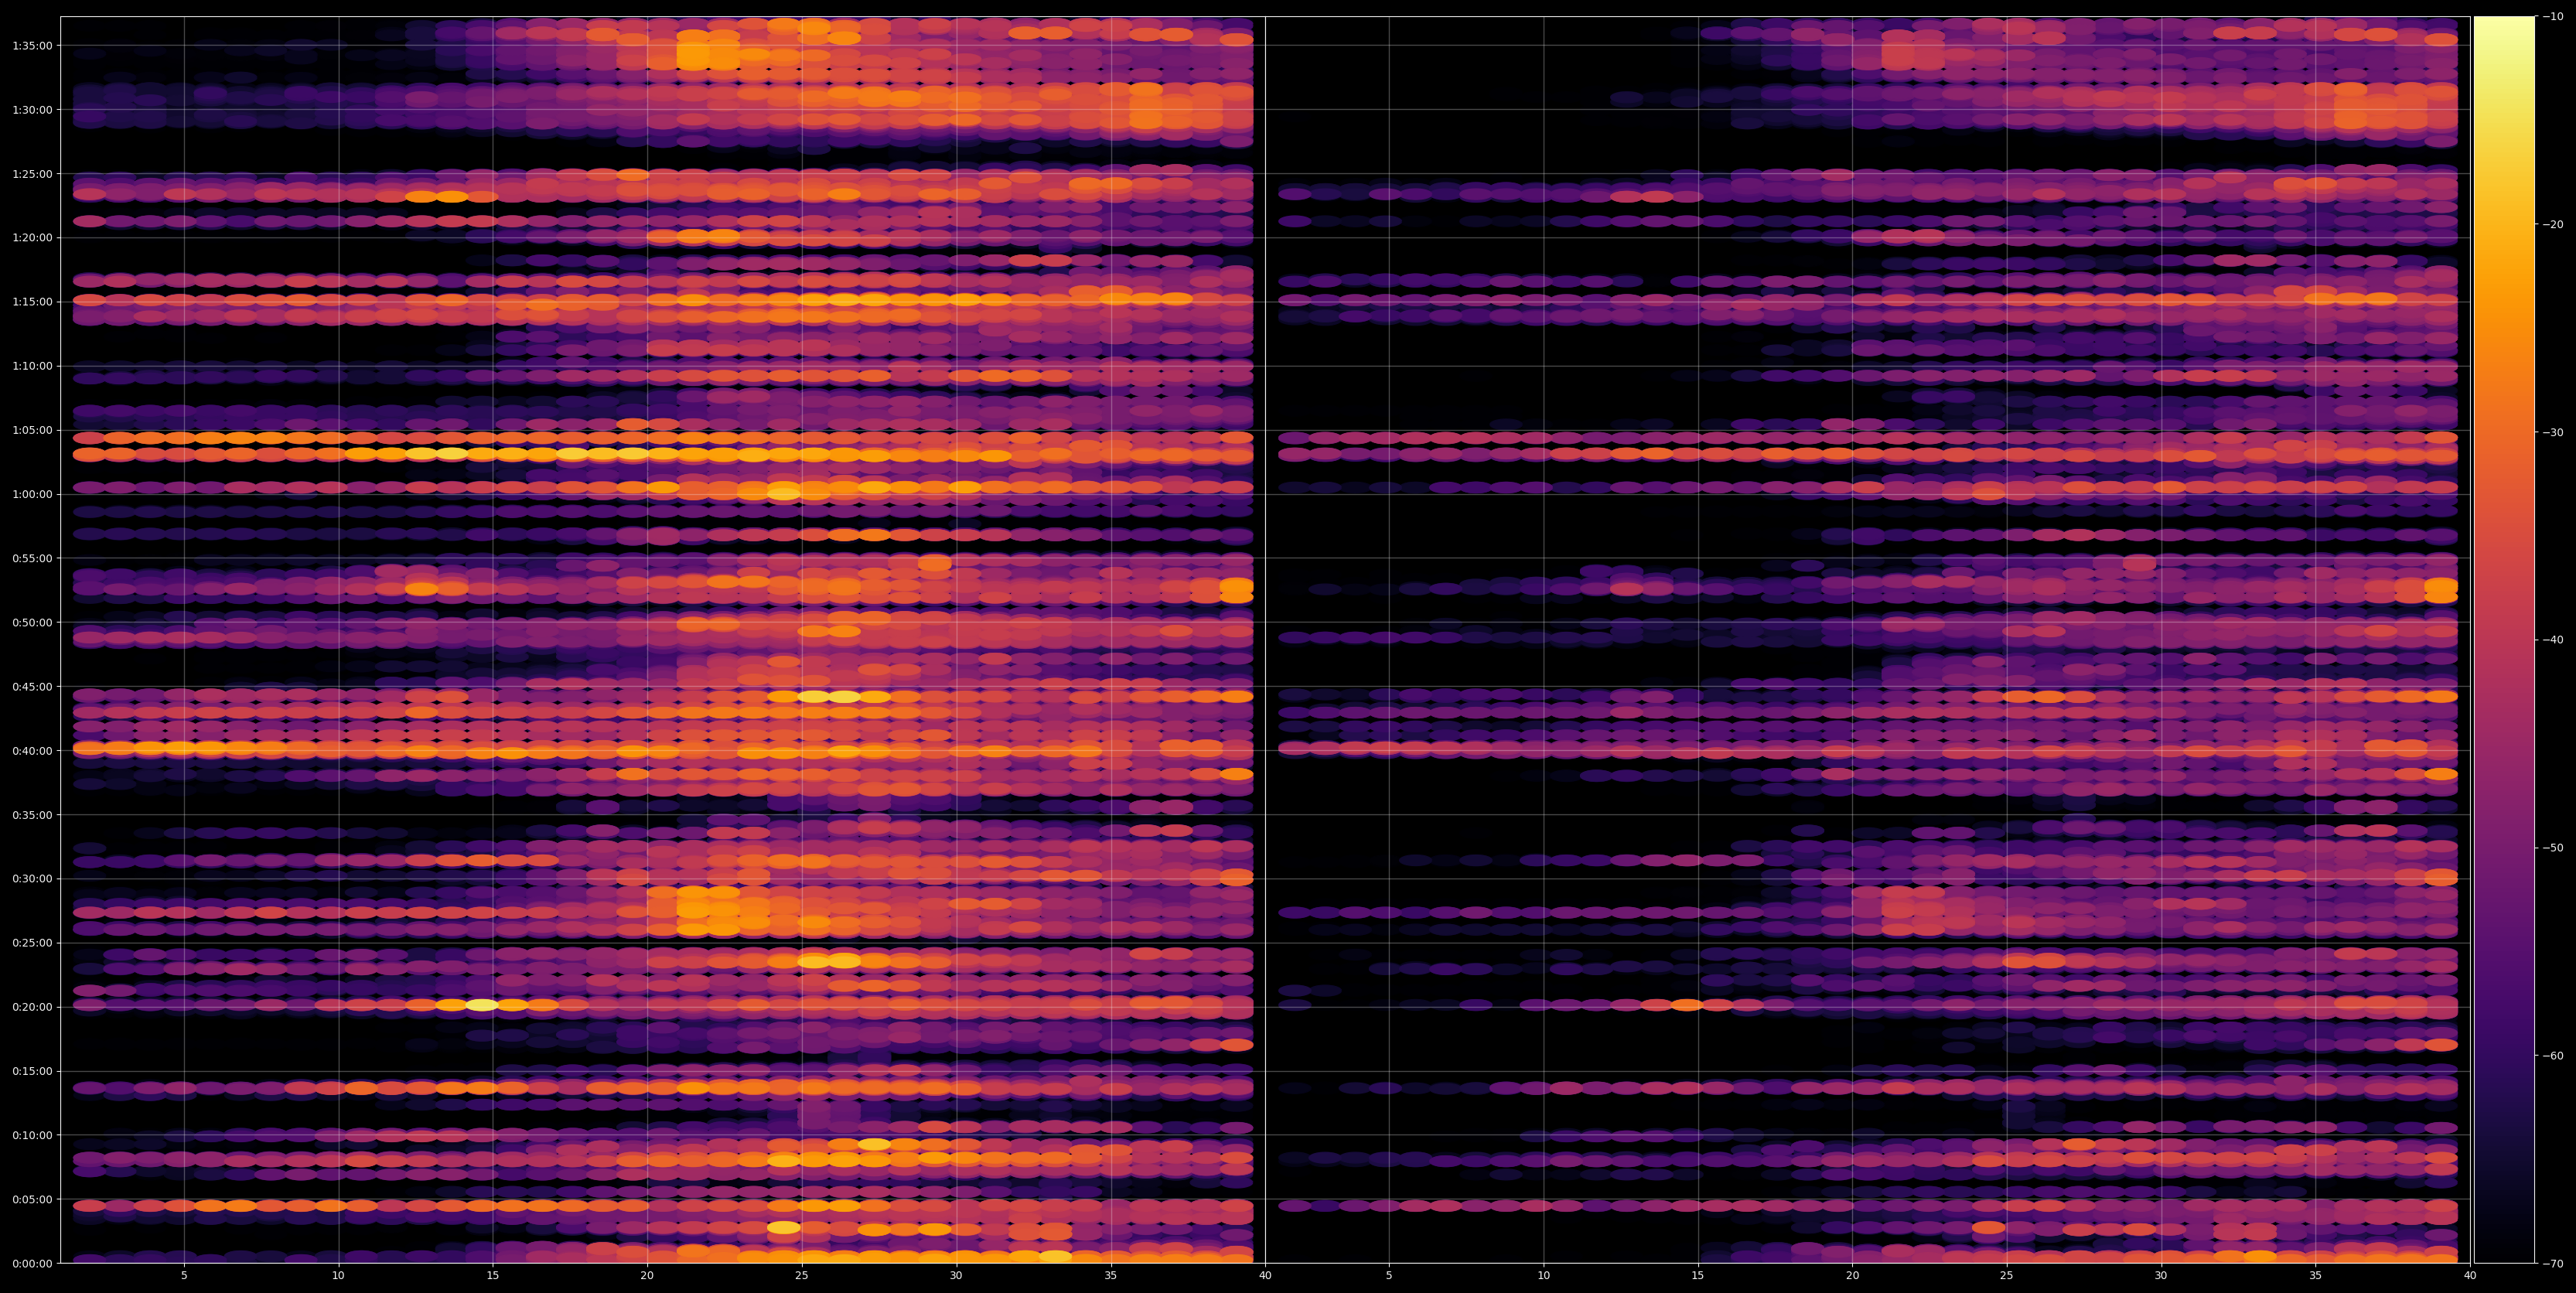Viewport: 2576px width, 1293px height.
Task: Click the inferno colorbar gradient strip
Action: click(2504, 640)
